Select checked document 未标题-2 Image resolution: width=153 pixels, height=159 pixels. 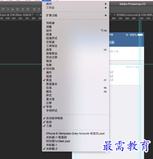[x=76, y=149]
